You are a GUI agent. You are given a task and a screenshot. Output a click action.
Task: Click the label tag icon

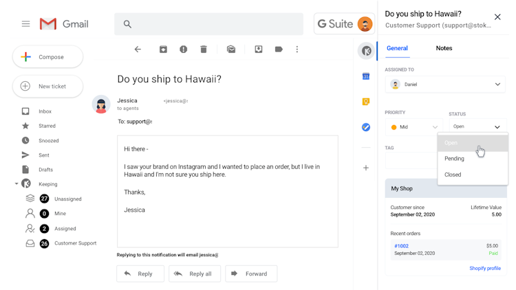[279, 49]
